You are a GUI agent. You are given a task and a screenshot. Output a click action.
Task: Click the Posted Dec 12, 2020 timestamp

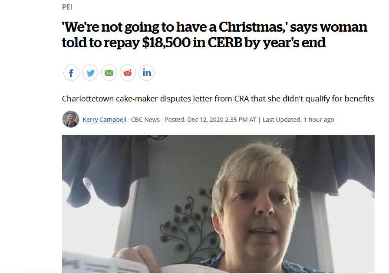tap(210, 120)
